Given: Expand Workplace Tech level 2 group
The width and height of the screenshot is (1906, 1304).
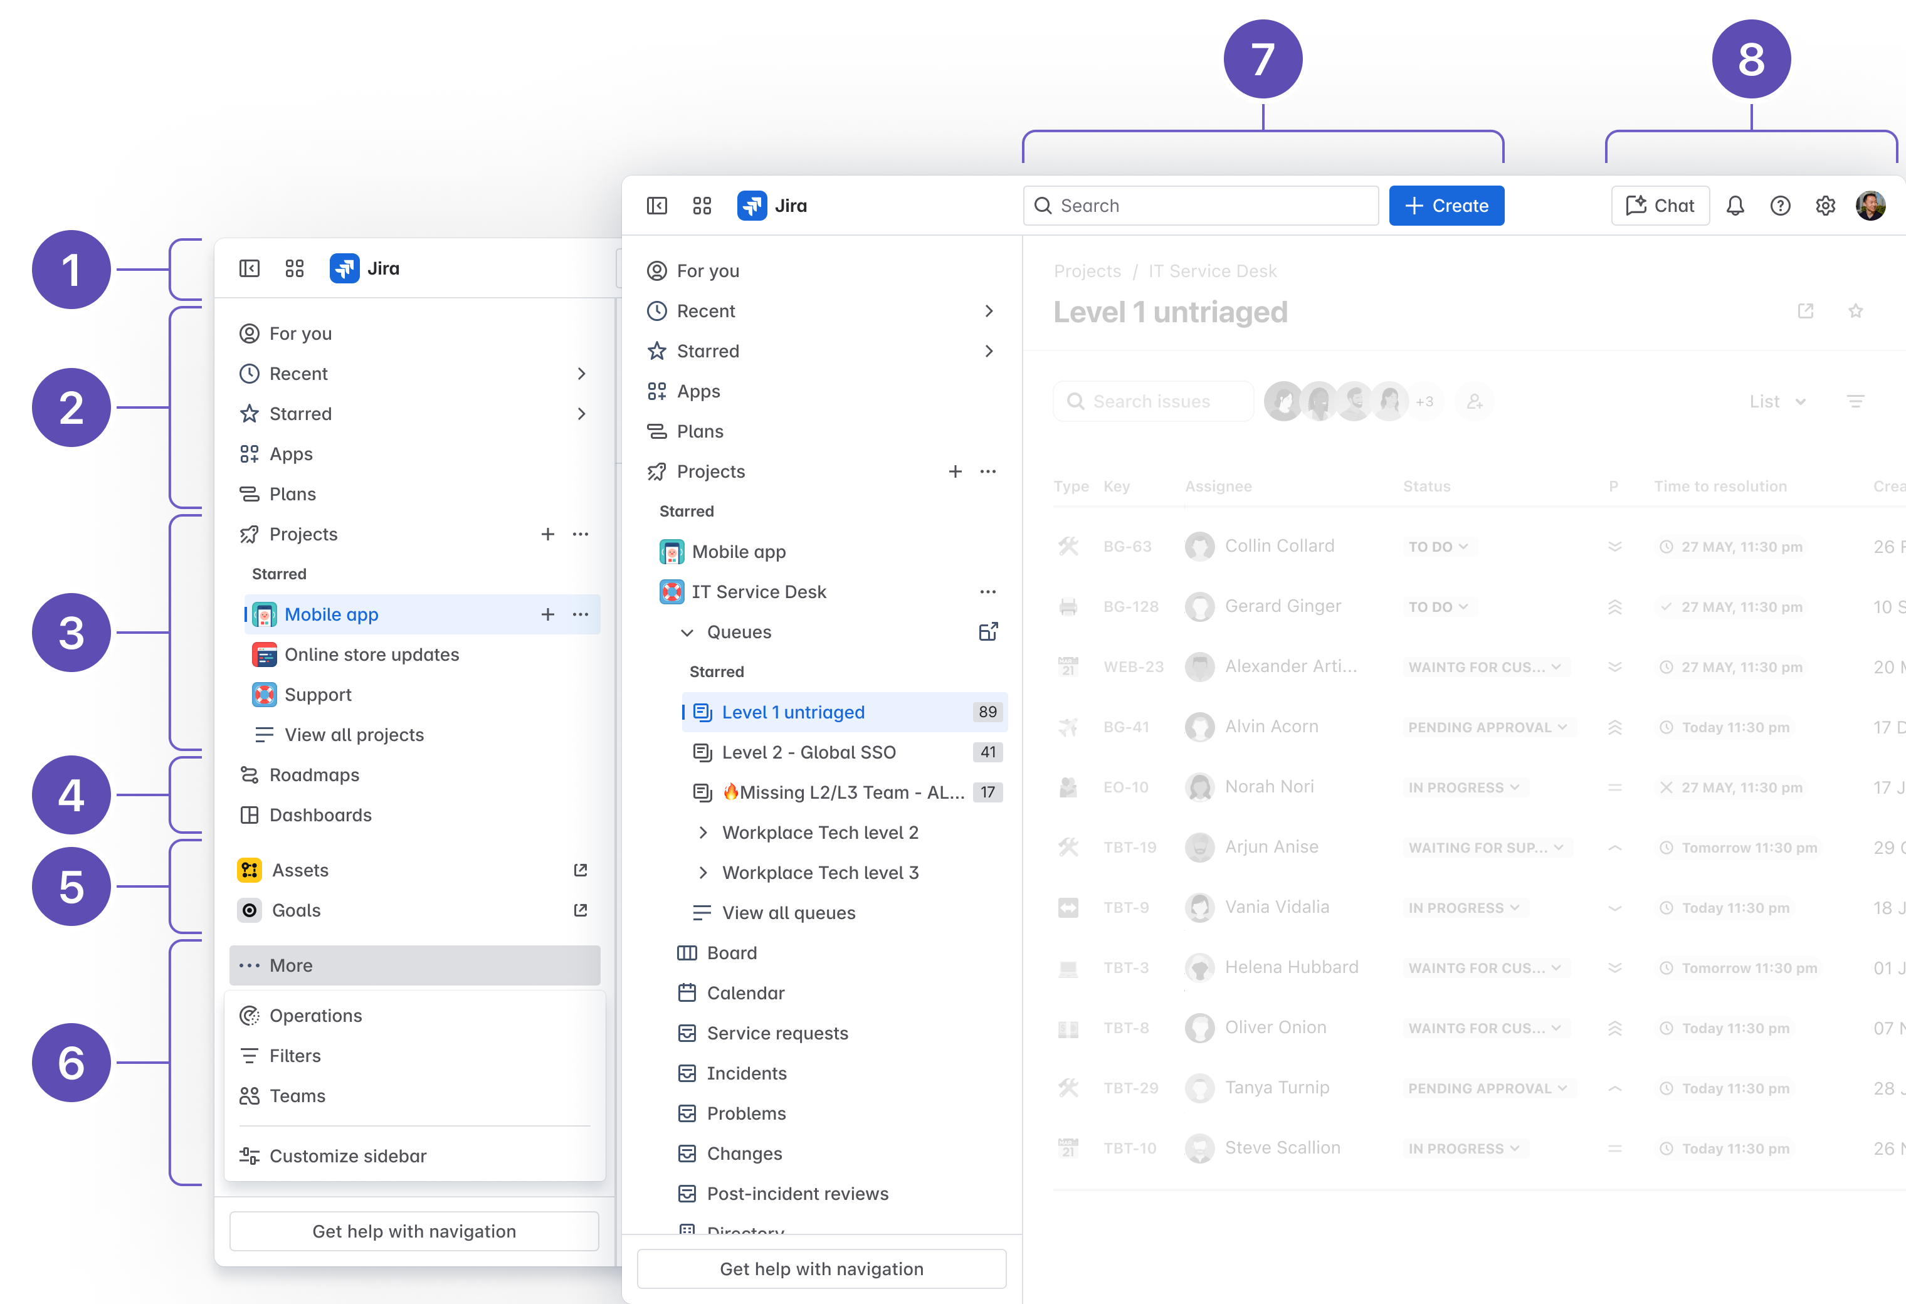Looking at the screenshot, I should [703, 833].
